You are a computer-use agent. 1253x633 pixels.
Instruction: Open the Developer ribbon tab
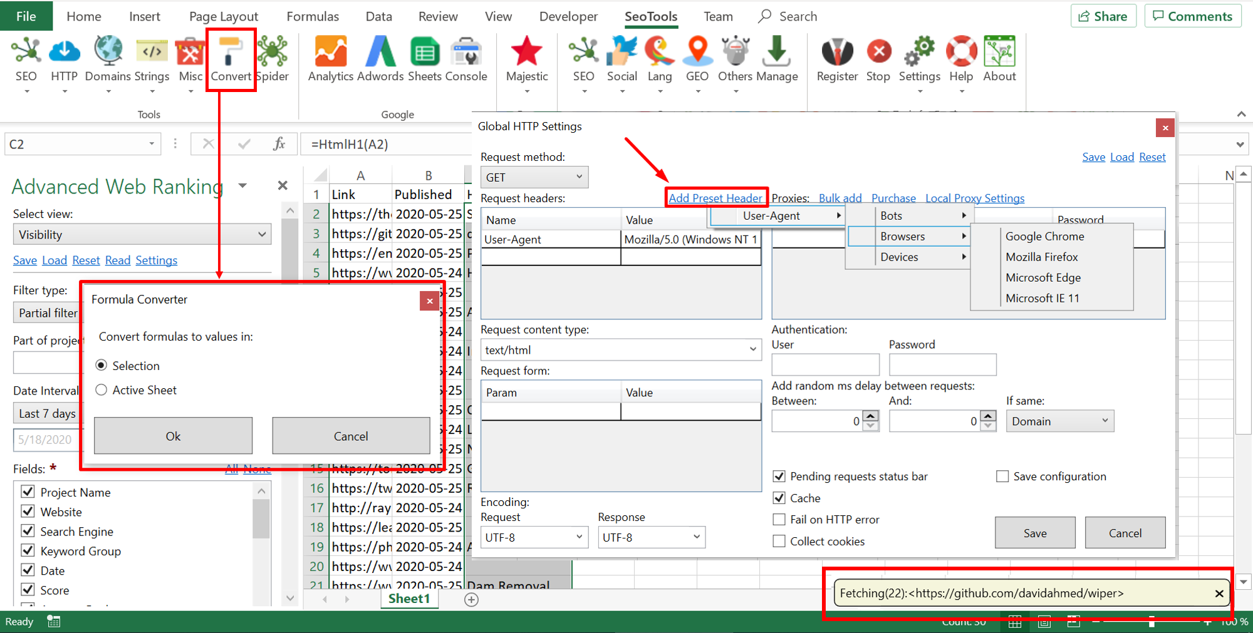(x=568, y=16)
